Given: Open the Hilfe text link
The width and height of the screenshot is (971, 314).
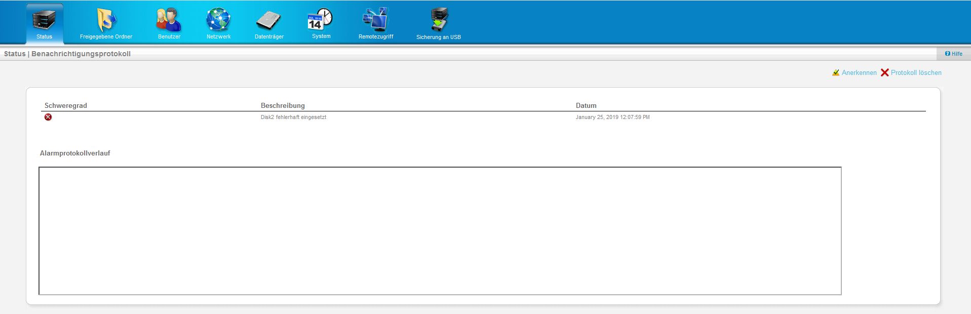Looking at the screenshot, I should pyautogui.click(x=957, y=54).
